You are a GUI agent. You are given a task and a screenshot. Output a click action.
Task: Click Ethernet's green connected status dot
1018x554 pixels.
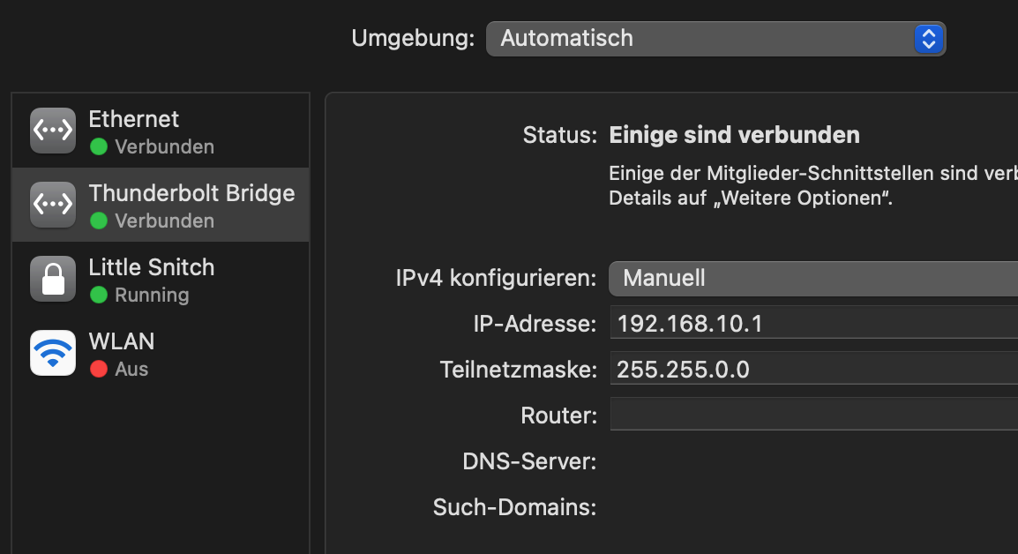click(x=99, y=146)
